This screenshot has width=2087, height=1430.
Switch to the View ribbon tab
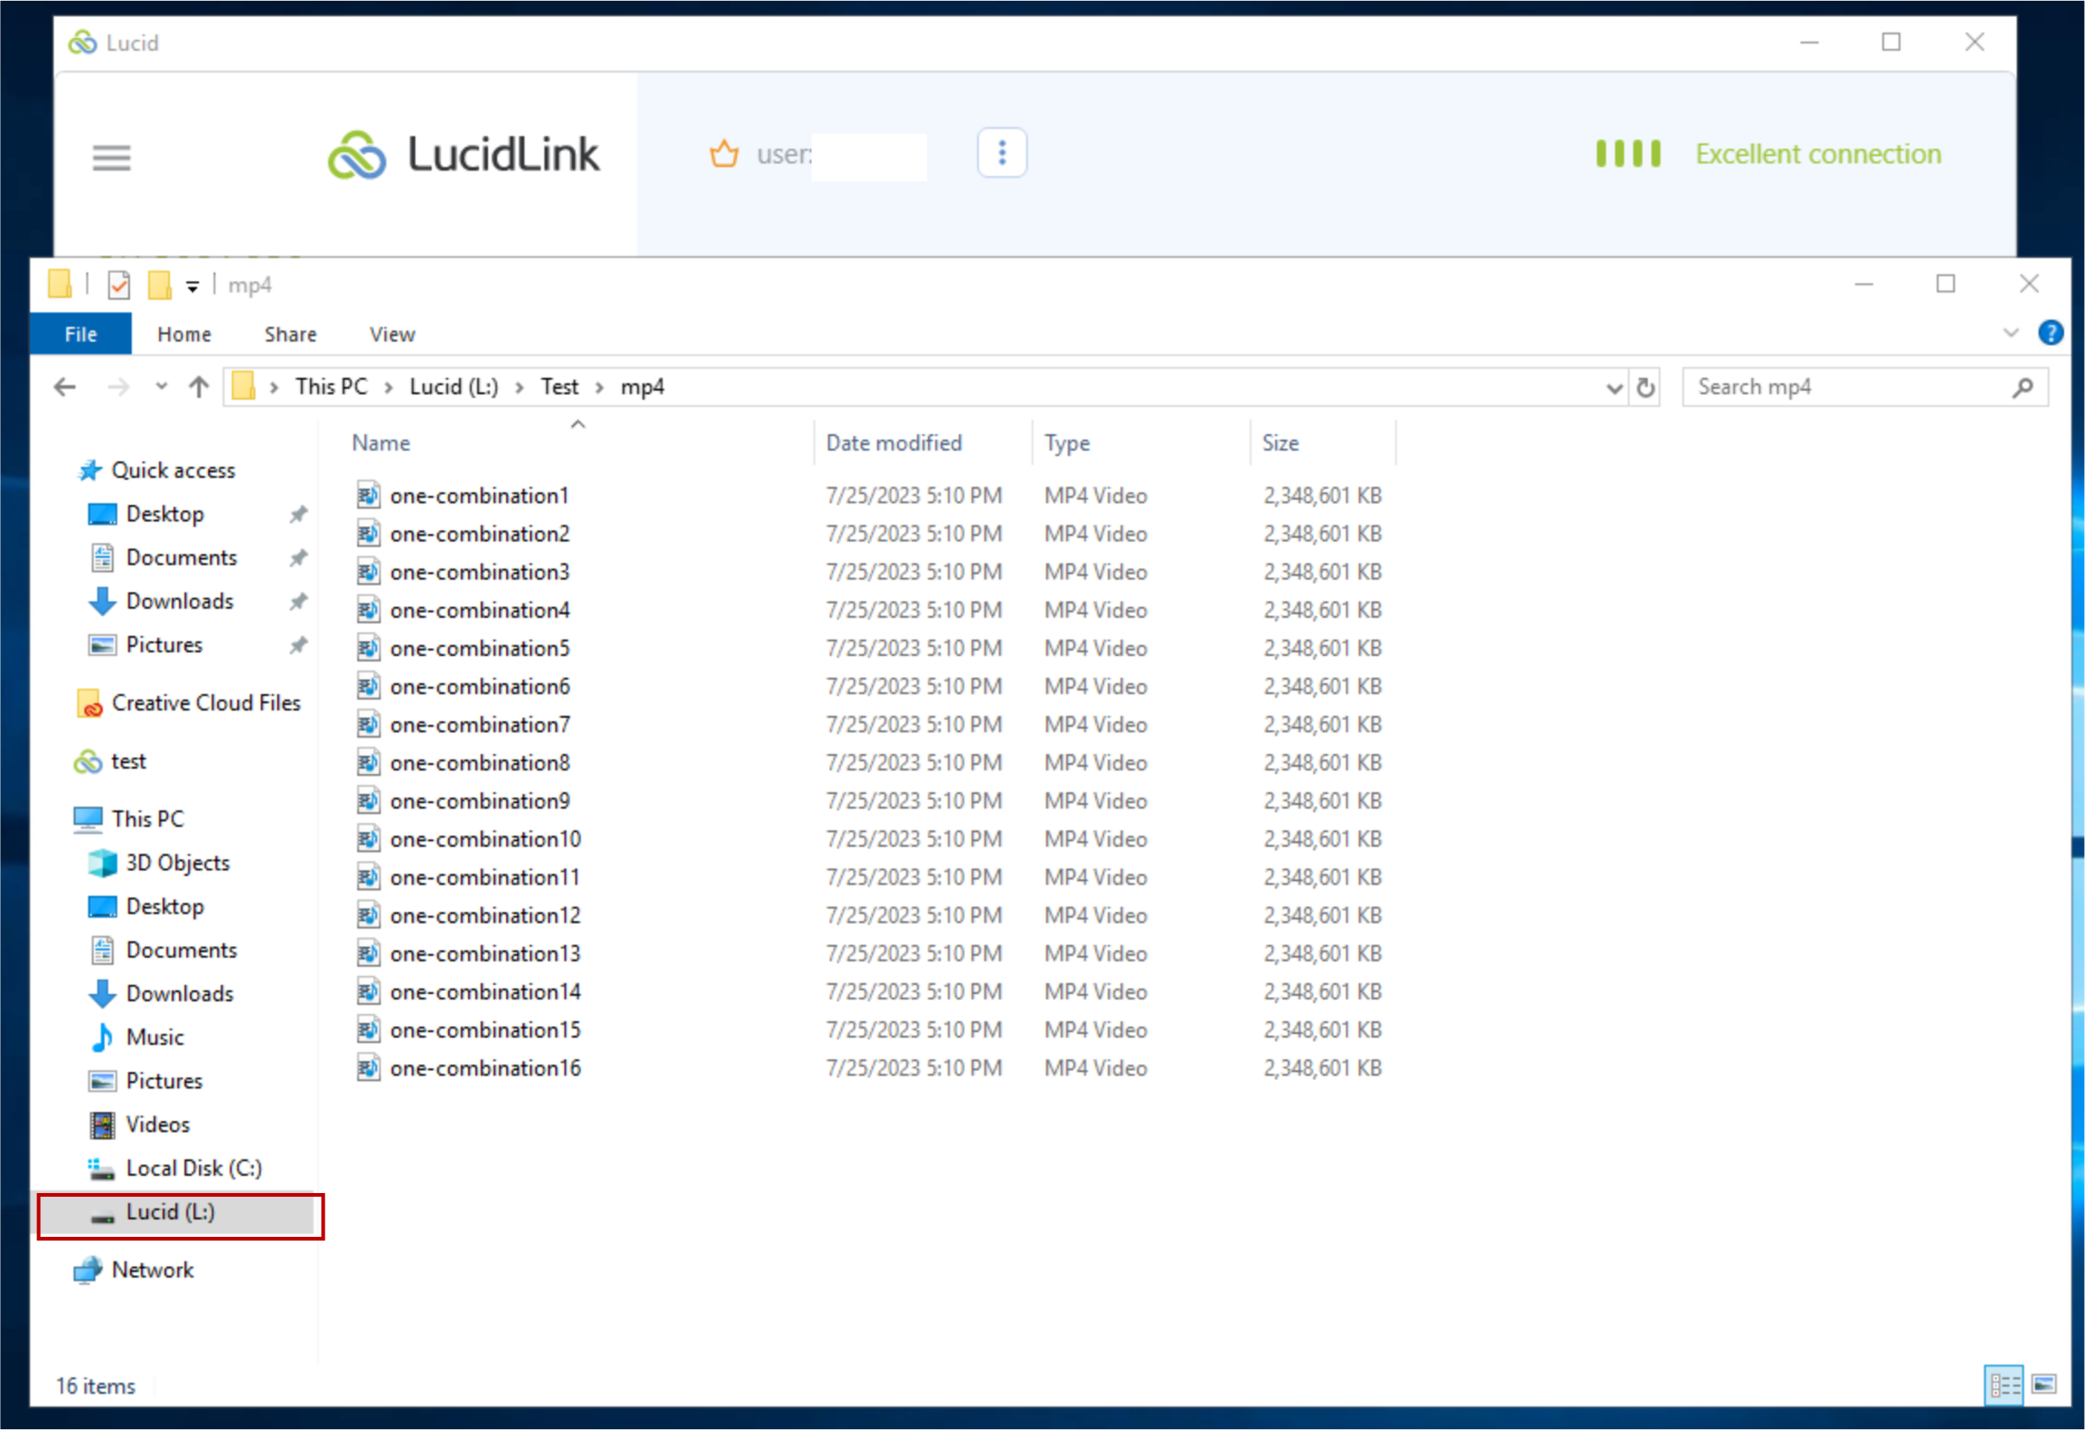[392, 334]
